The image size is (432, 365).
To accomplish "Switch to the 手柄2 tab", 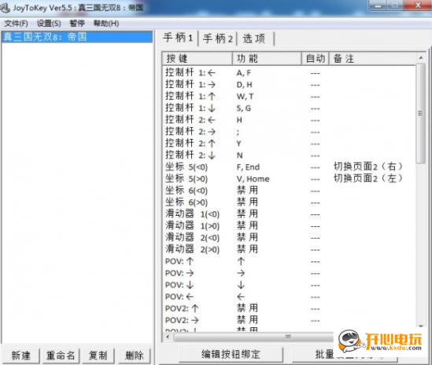I will pos(218,38).
